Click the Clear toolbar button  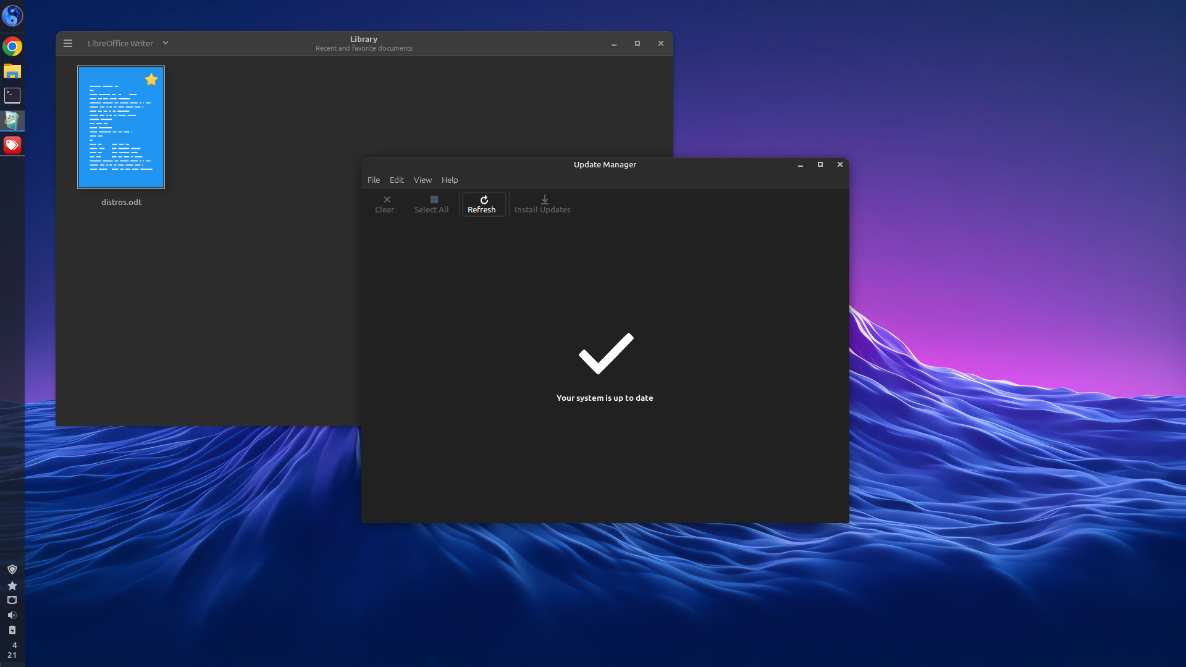tap(385, 204)
